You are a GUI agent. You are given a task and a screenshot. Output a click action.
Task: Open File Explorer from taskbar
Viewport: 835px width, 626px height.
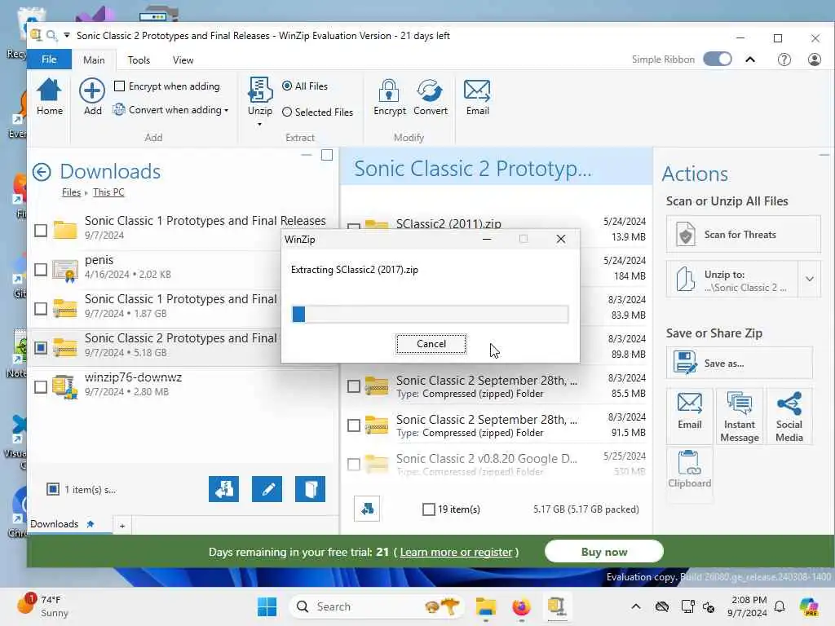point(486,606)
